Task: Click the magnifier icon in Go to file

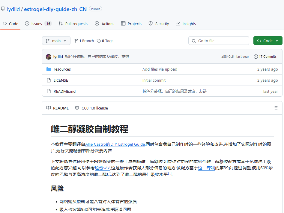Action: pos(194,41)
